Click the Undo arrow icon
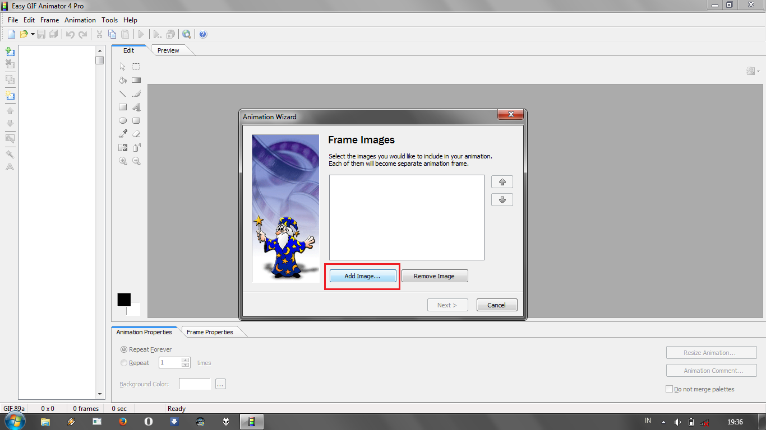 [70, 34]
